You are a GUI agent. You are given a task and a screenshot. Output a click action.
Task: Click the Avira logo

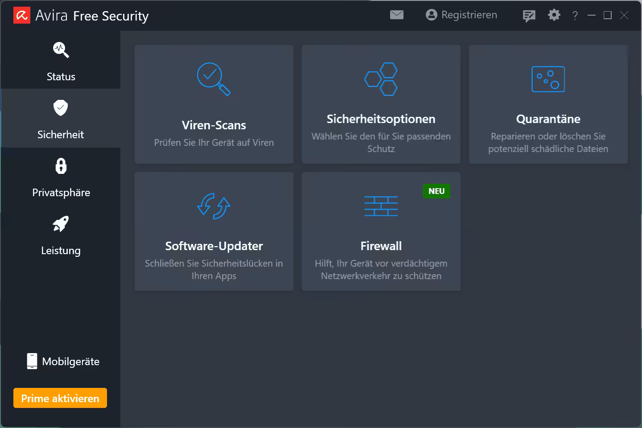click(21, 15)
